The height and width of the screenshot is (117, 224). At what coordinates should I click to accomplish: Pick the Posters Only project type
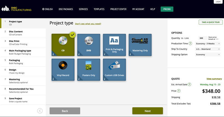coord(88,69)
